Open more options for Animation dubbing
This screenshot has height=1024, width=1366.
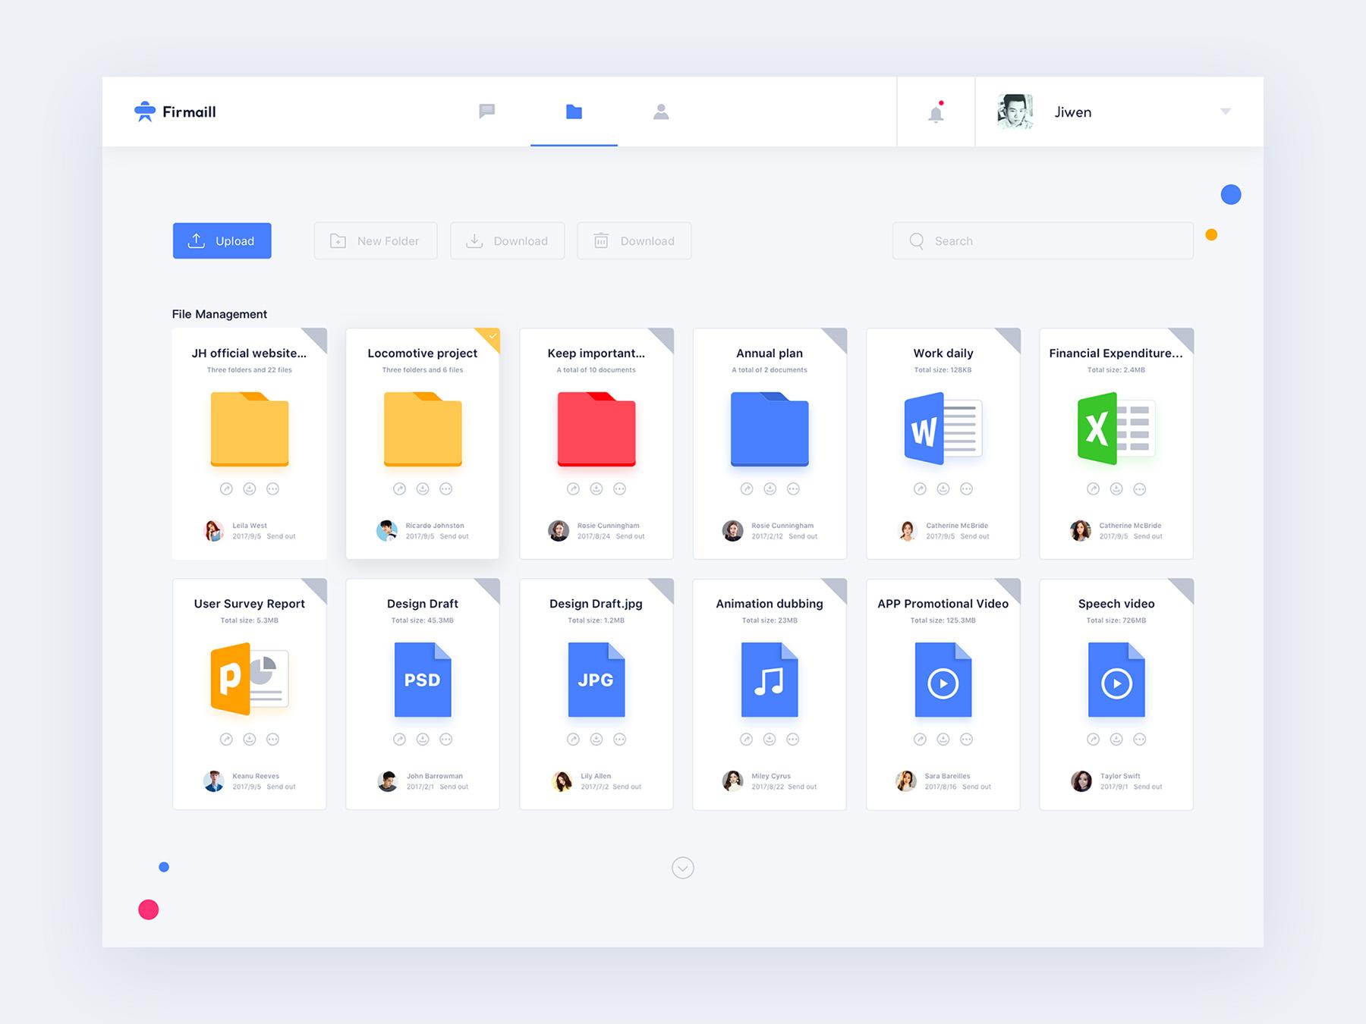click(793, 739)
